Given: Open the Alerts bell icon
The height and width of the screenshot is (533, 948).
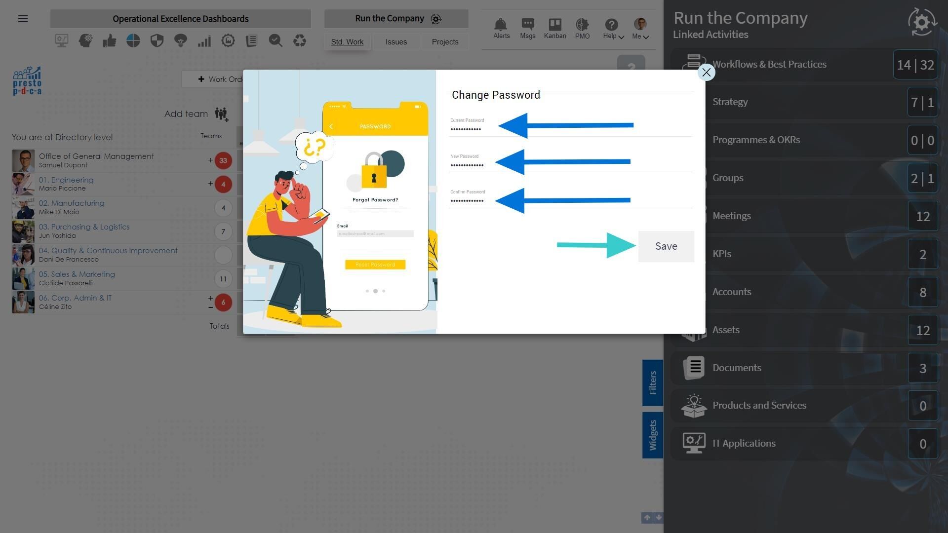Looking at the screenshot, I should [x=501, y=24].
